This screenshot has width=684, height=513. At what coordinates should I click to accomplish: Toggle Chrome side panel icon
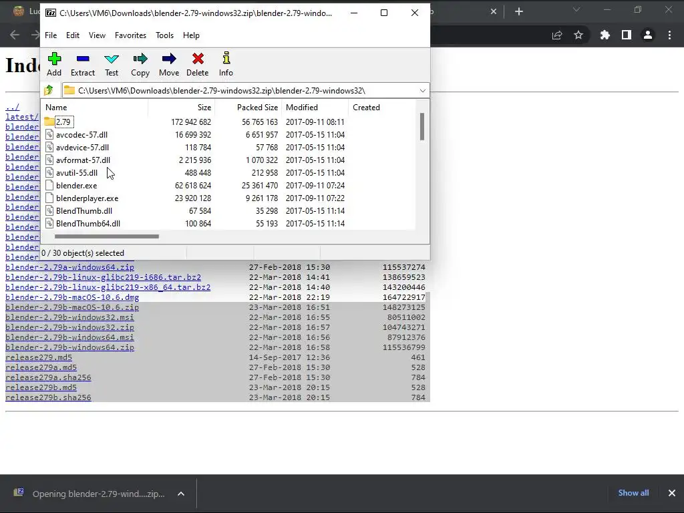(x=627, y=35)
